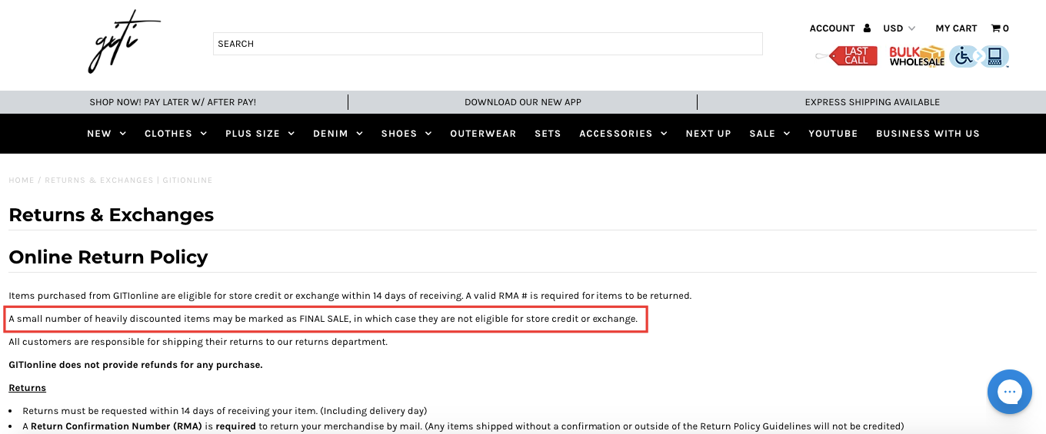Click the Return Confirmation Number bullet
This screenshot has width=1046, height=434.
tap(463, 426)
